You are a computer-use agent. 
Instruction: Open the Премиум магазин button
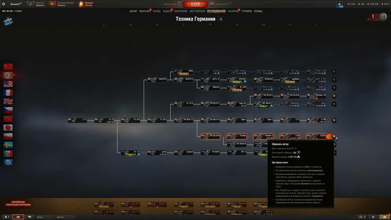click(x=86, y=4)
